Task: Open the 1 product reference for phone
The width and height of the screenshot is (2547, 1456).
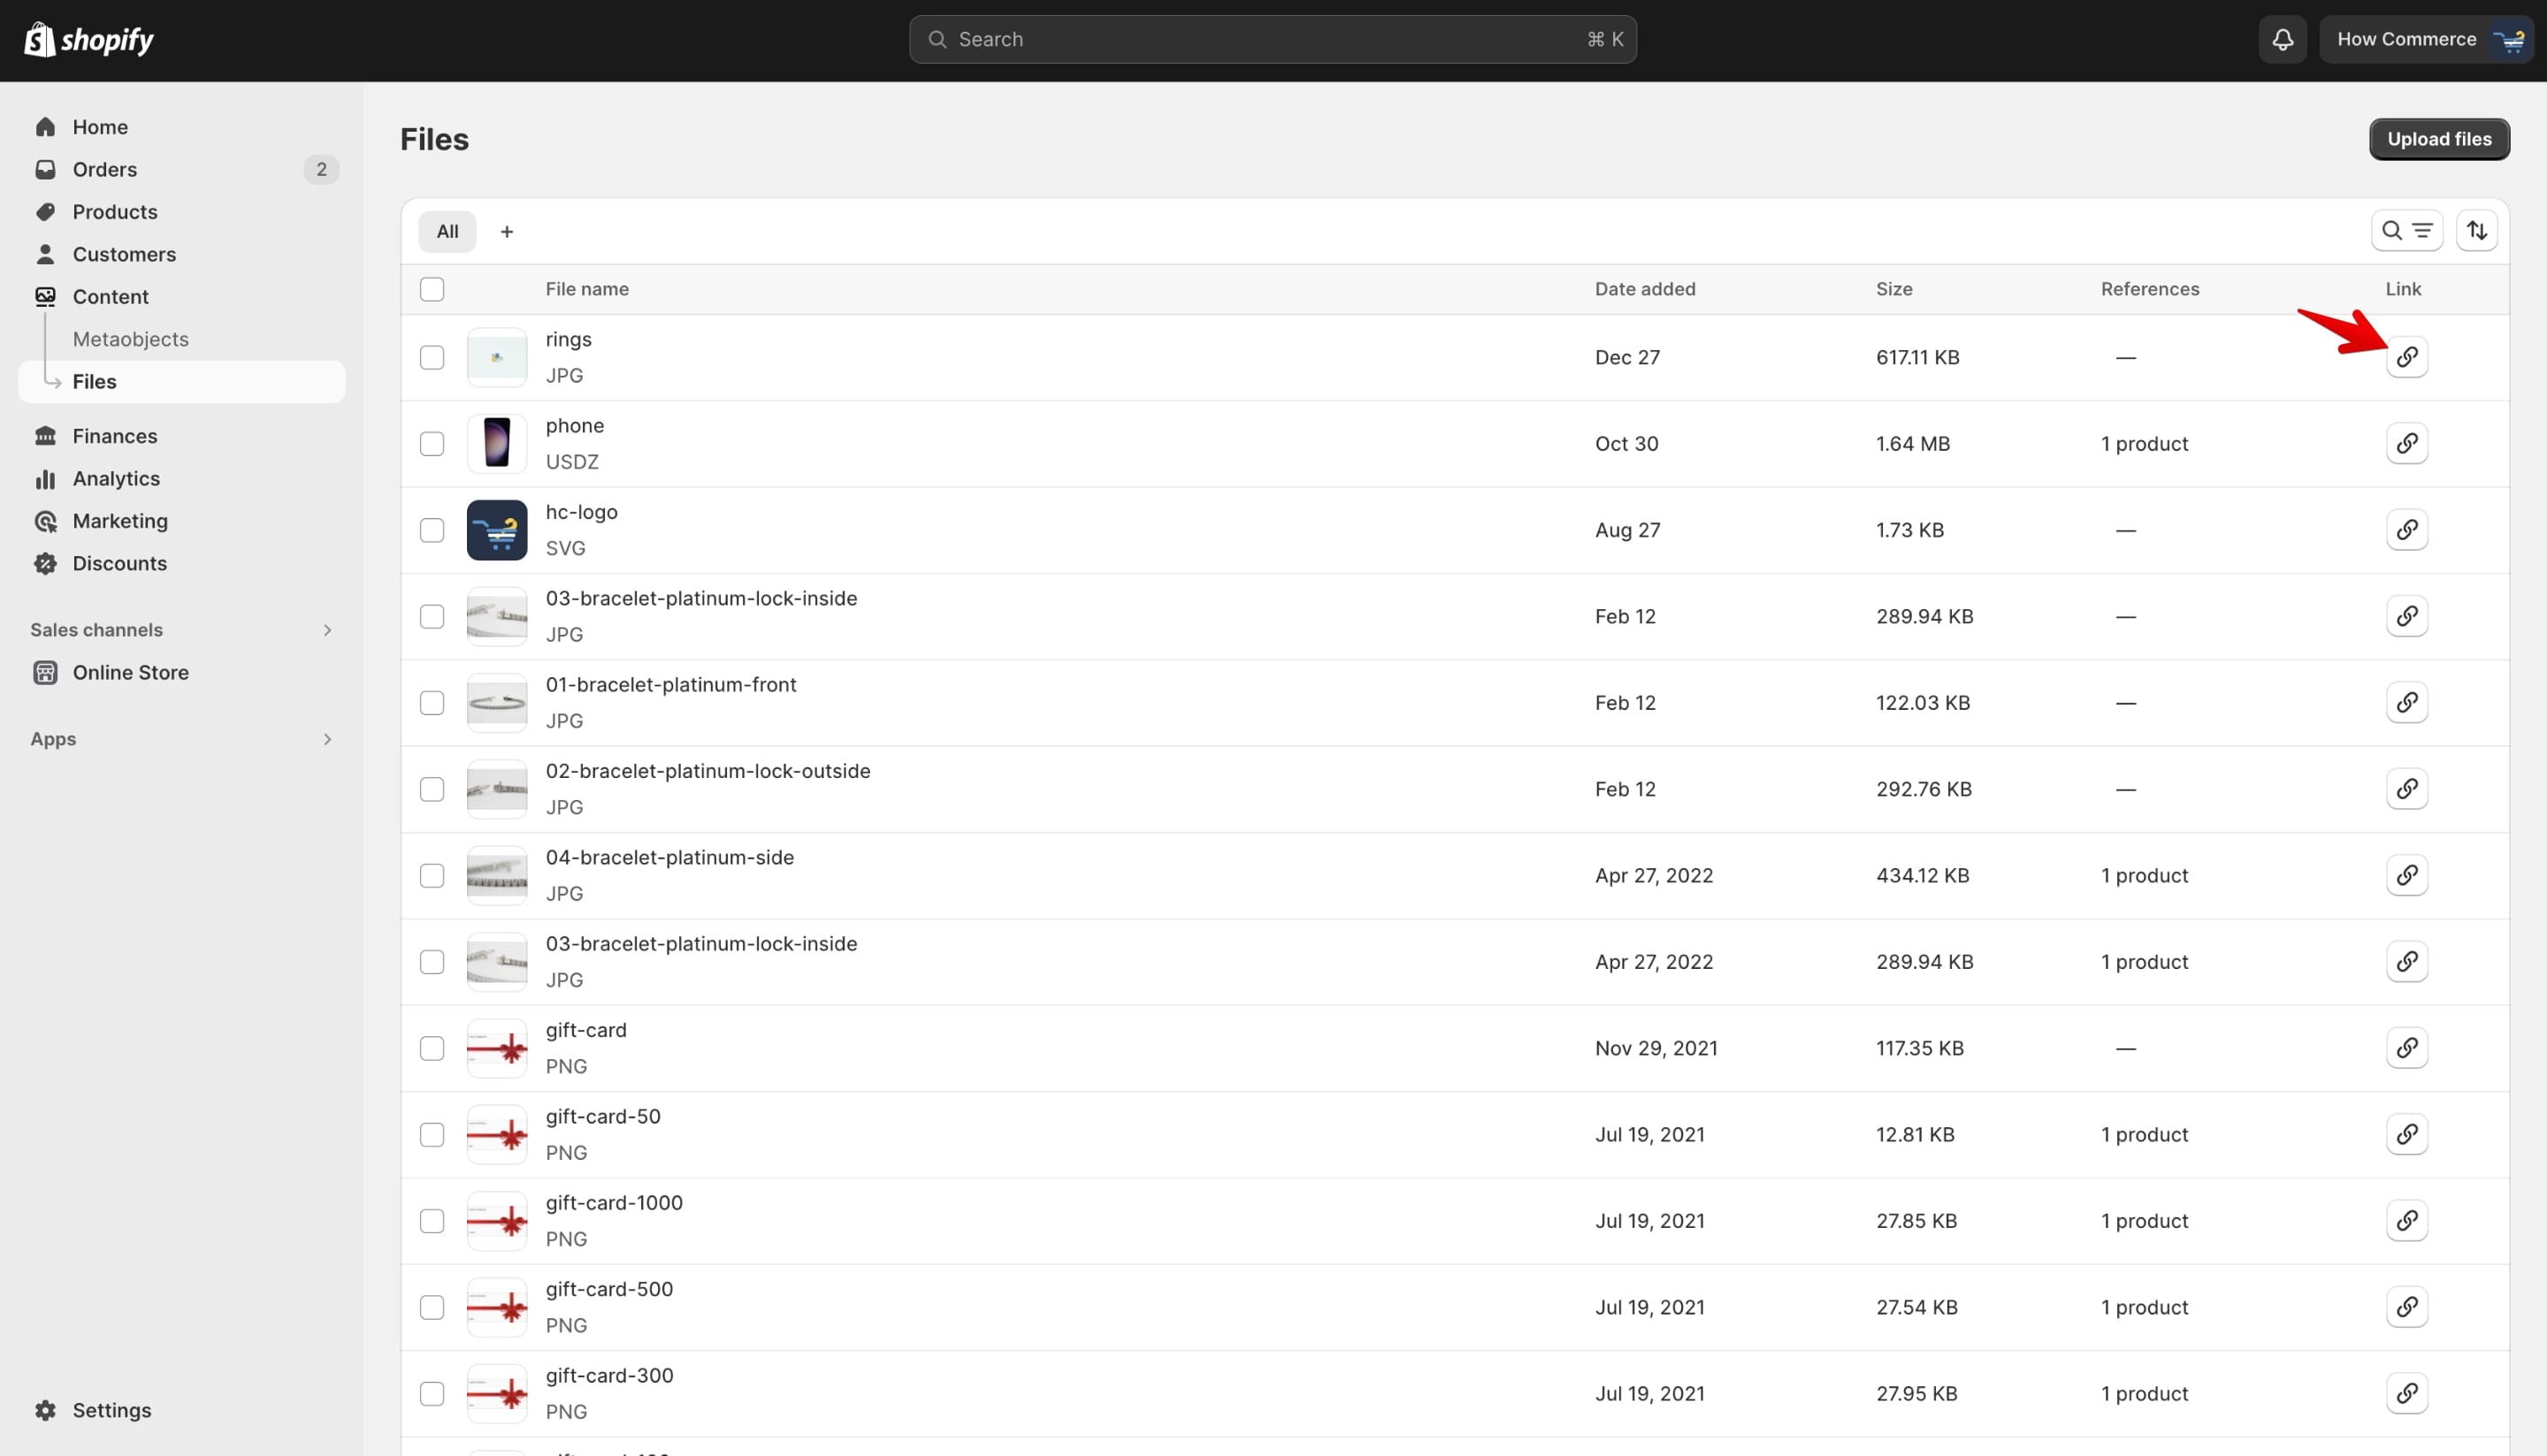Action: click(x=2144, y=443)
